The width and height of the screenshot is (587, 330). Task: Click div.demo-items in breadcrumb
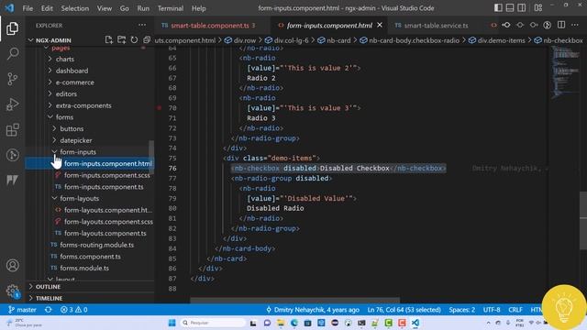501,40
